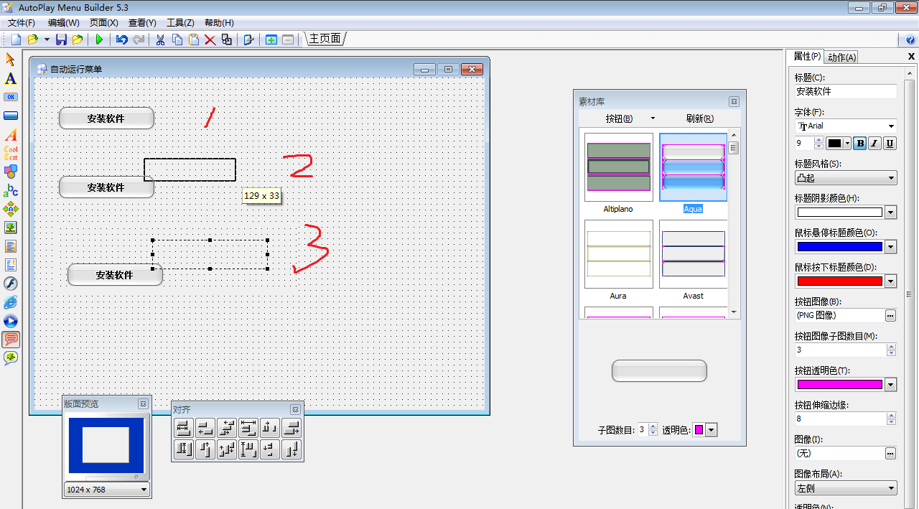The height and width of the screenshot is (509, 919).
Task: Click the Cut scissors icon
Action: point(160,39)
